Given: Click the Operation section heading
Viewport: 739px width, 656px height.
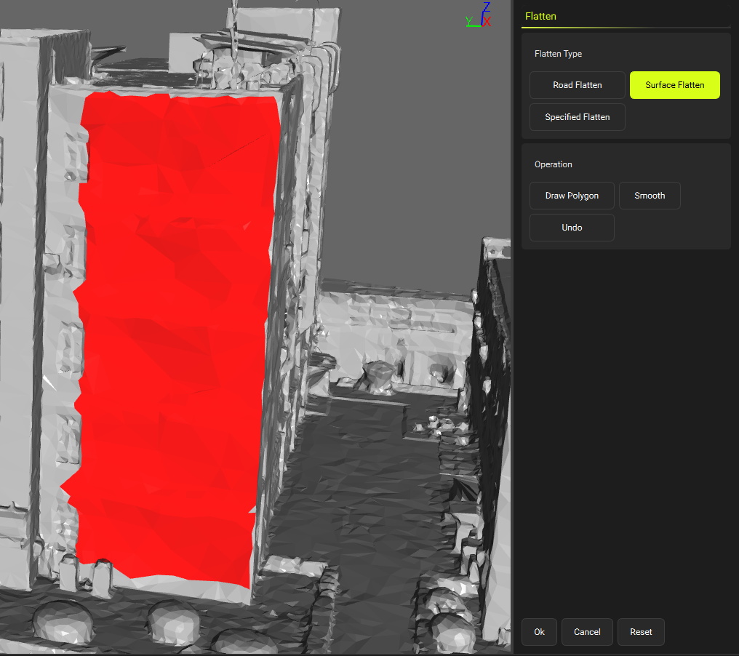Looking at the screenshot, I should point(553,164).
